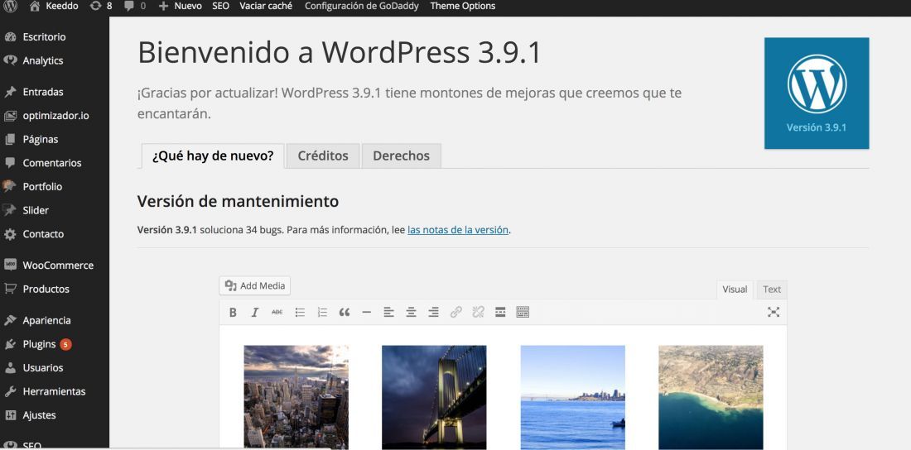Click the Nuevo plus button

coord(180,6)
